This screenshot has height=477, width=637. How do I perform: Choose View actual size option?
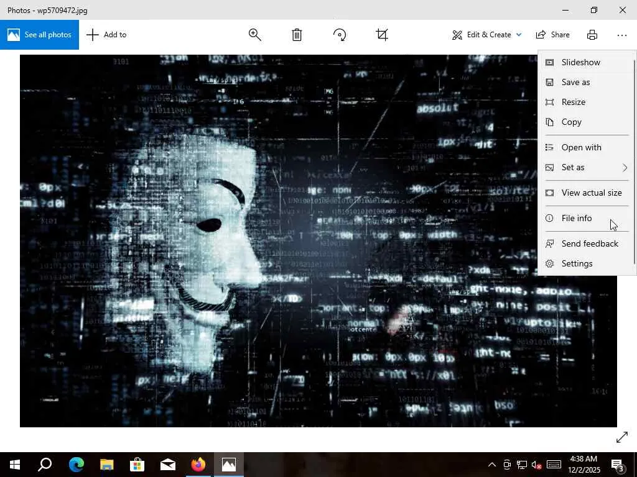point(585,193)
